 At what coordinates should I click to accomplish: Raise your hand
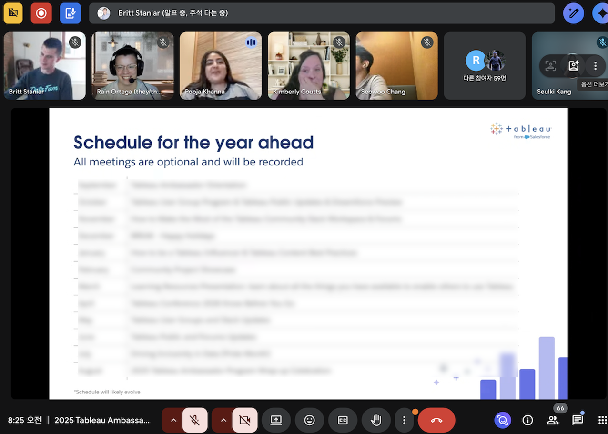376,420
